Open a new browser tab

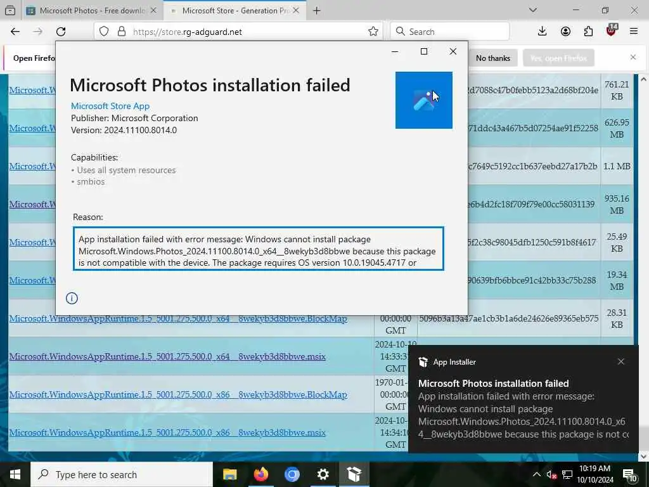click(x=317, y=11)
